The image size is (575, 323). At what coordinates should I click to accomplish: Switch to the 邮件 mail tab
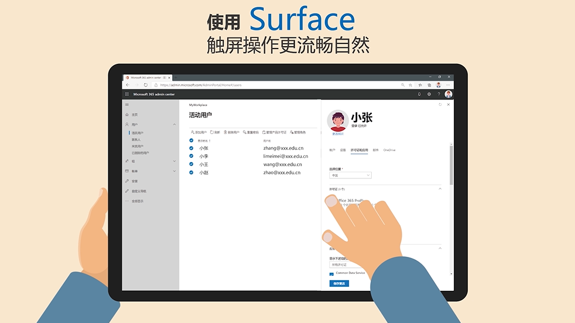[375, 150]
